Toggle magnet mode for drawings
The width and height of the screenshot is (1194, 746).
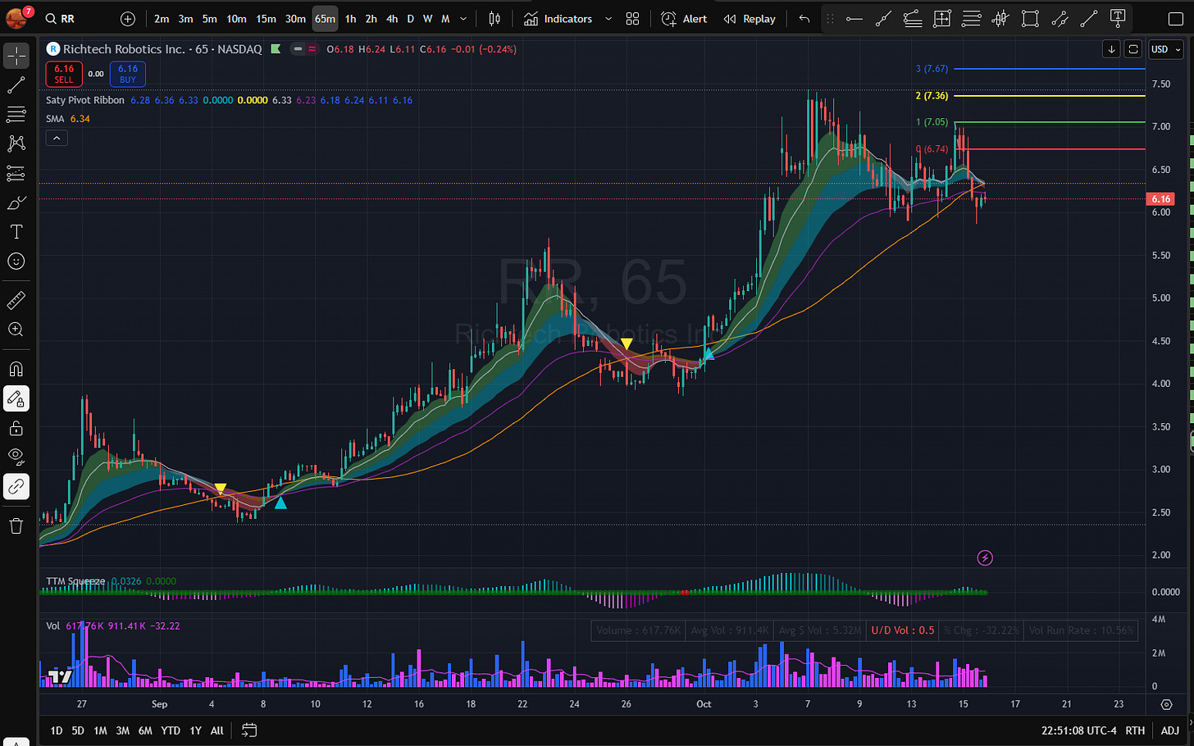coord(16,369)
